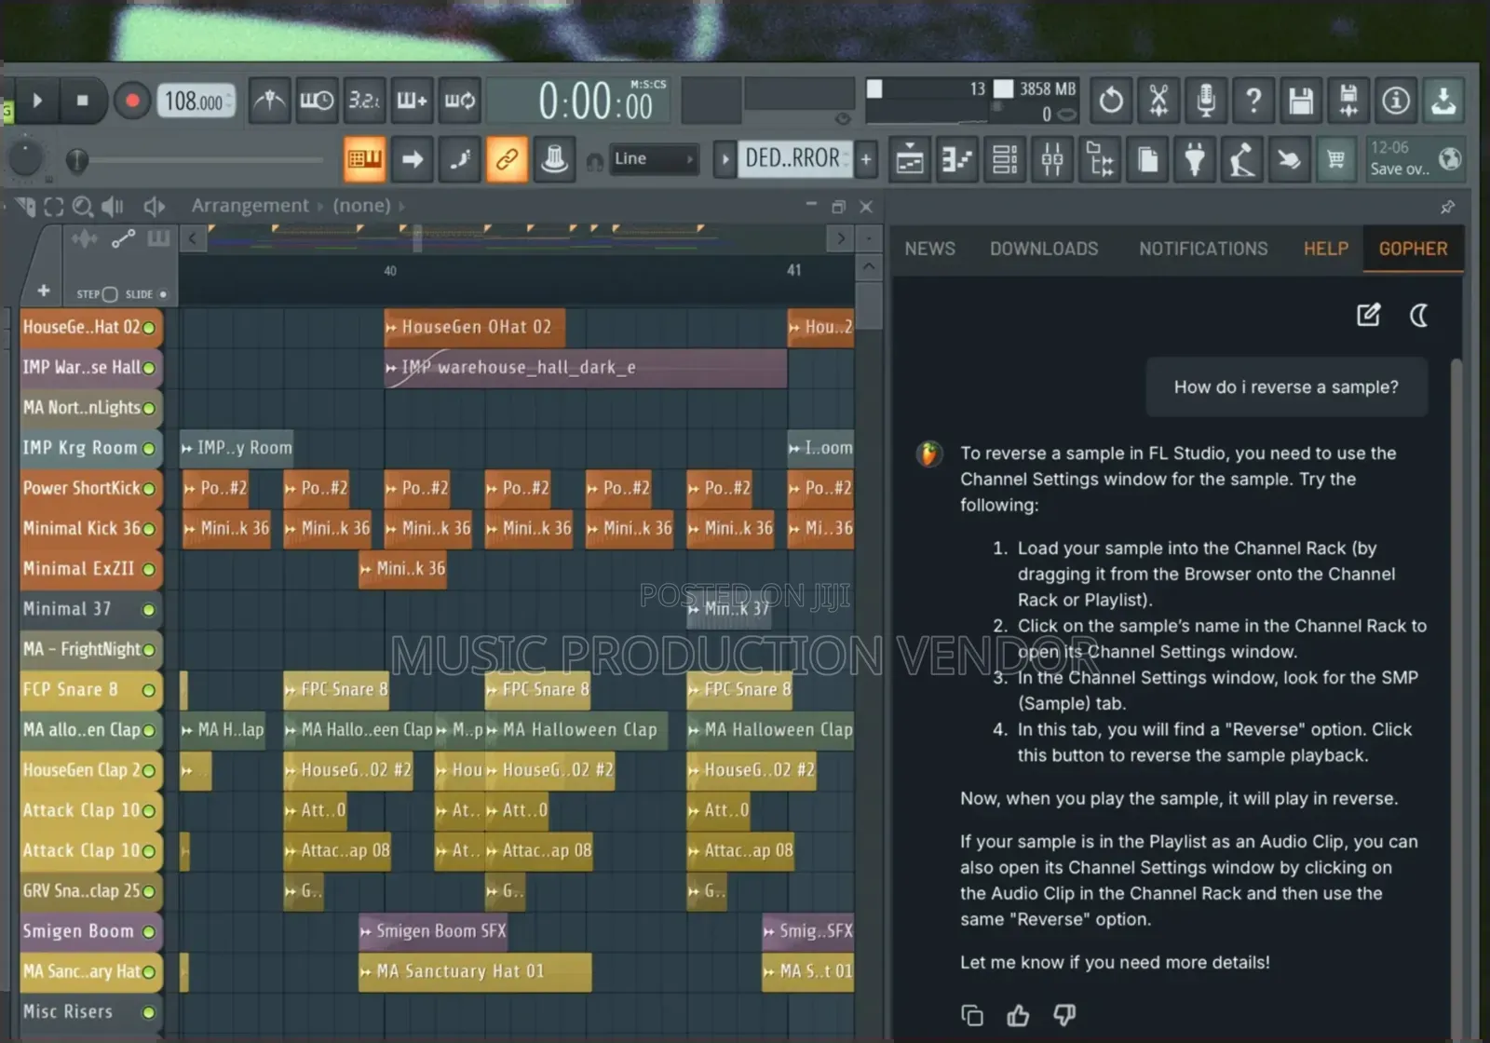Mute the IMP Krg Room track
The width and height of the screenshot is (1490, 1043).
[x=148, y=449]
